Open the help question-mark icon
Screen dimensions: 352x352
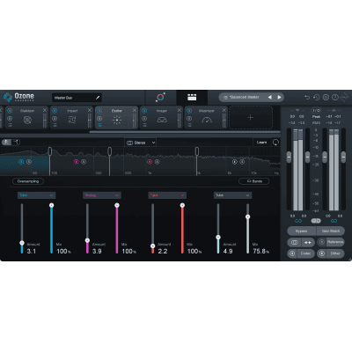pos(335,97)
